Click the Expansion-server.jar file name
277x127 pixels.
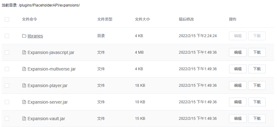(48, 102)
